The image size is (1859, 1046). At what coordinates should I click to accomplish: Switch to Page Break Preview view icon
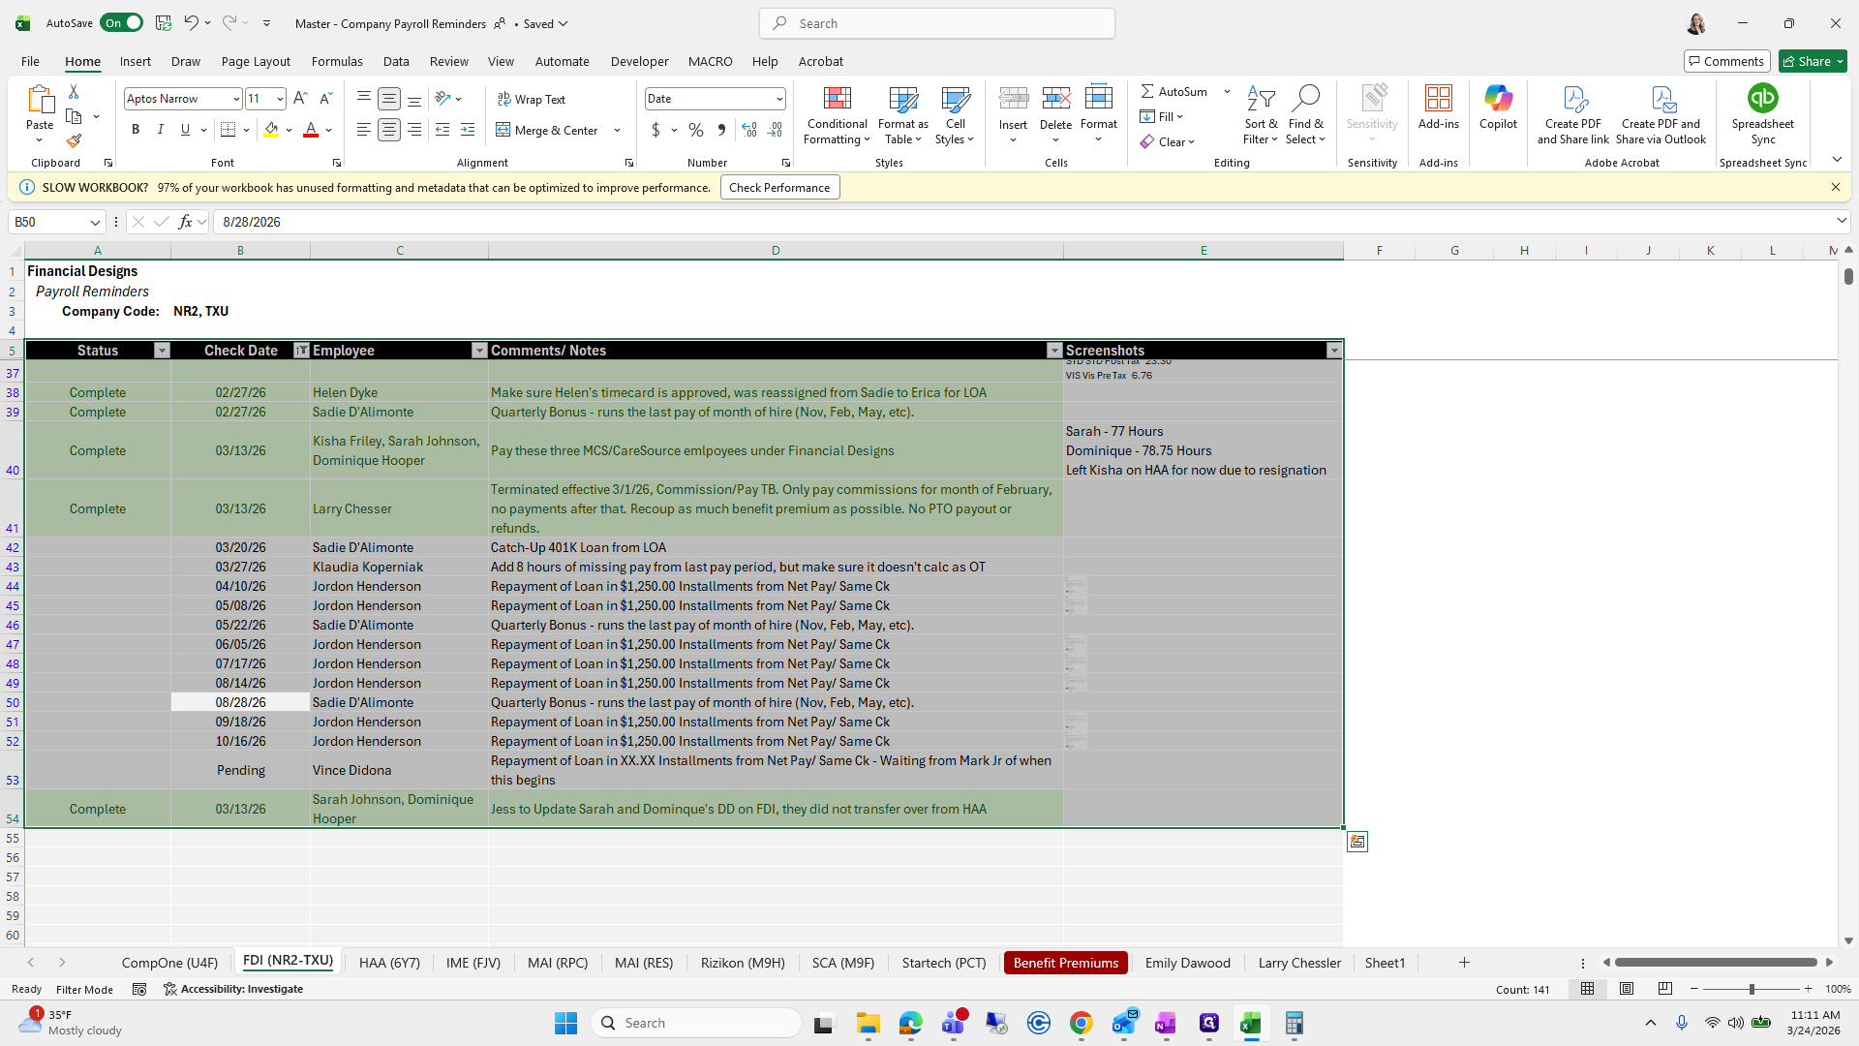coord(1665,989)
